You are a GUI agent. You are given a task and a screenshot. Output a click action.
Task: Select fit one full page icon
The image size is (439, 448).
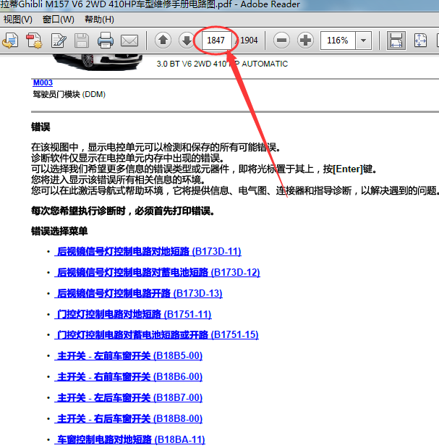pos(420,41)
